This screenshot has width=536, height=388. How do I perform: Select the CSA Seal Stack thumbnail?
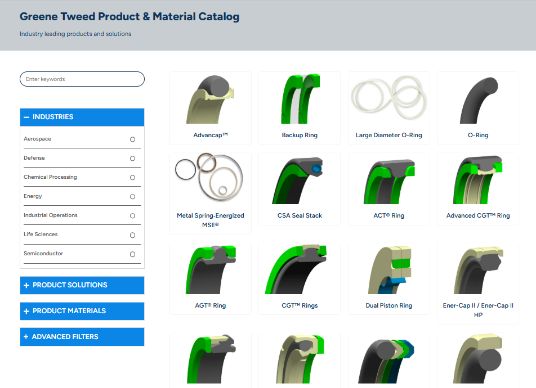point(299,179)
